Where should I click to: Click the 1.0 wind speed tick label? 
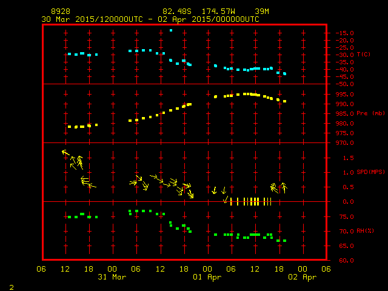click(x=348, y=173)
